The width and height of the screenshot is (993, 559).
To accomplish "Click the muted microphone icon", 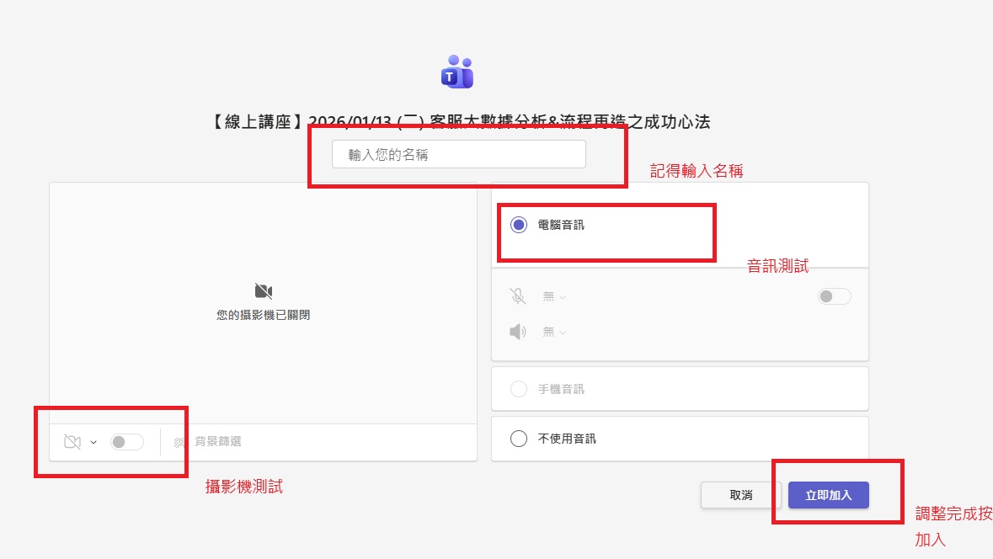I will 518,296.
